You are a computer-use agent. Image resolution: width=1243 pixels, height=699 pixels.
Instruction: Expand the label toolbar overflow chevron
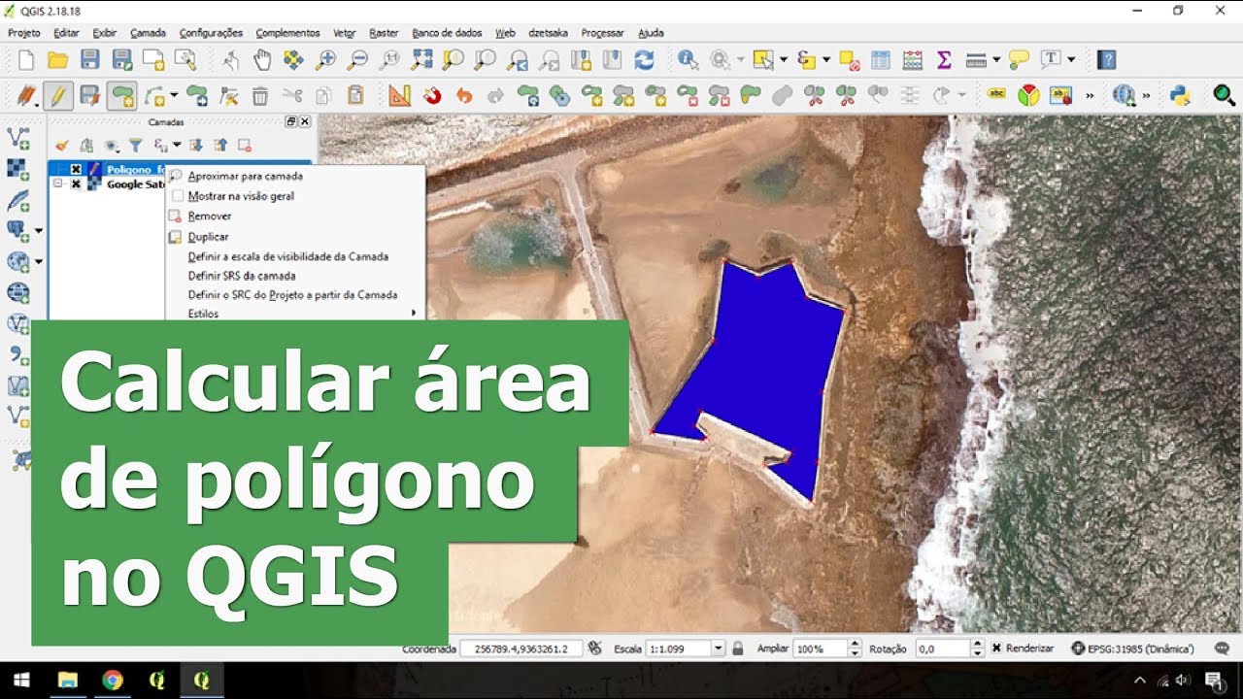pos(1090,95)
